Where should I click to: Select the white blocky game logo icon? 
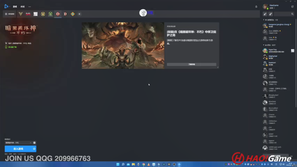coord(35,14)
